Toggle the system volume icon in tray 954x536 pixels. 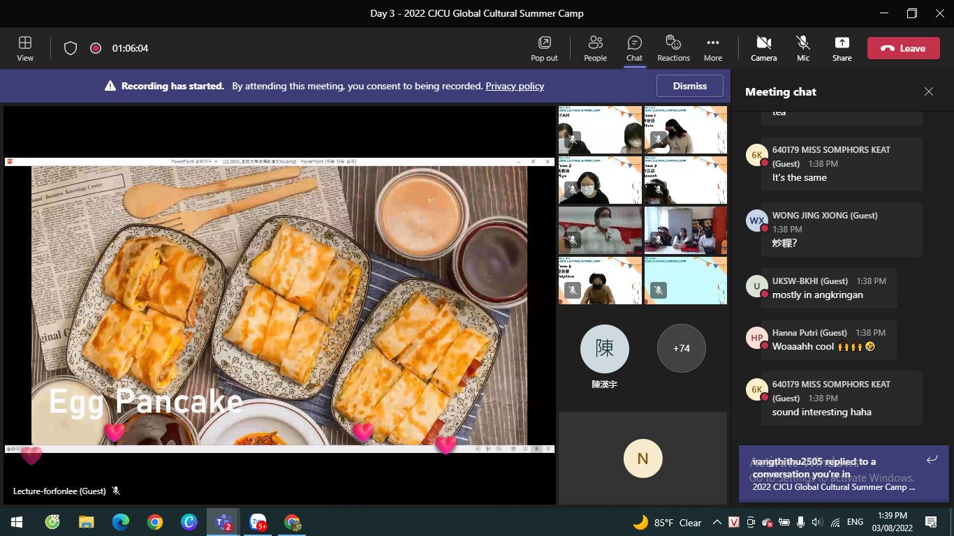(816, 522)
